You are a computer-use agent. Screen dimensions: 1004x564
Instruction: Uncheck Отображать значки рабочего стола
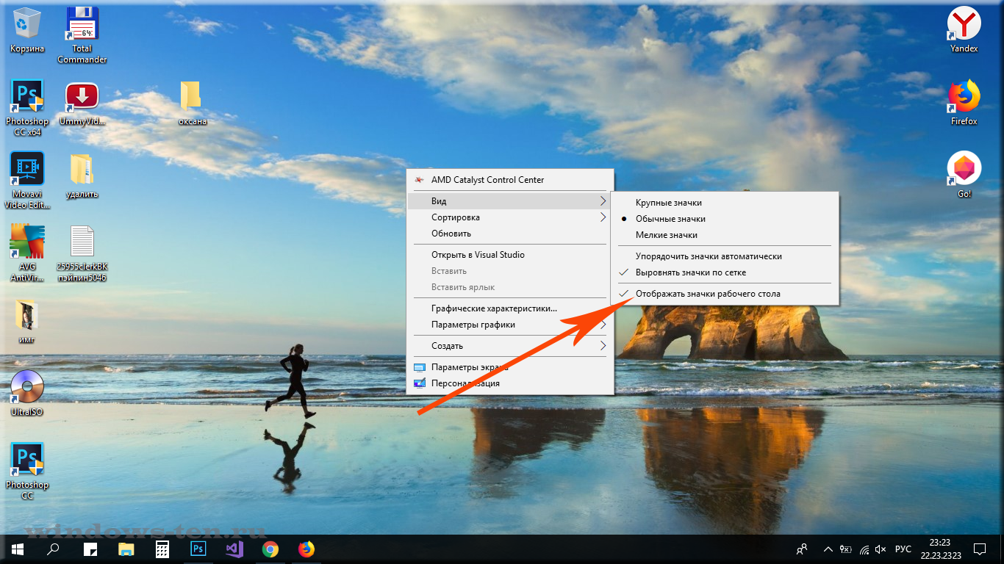[x=724, y=294]
